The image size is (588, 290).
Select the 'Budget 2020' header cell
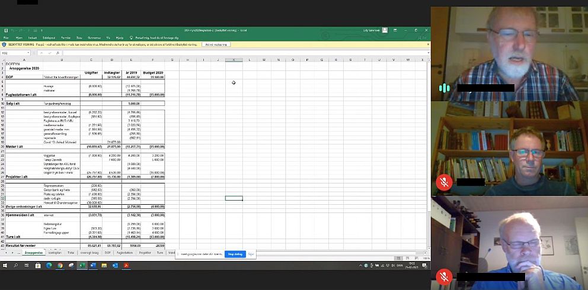153,73
